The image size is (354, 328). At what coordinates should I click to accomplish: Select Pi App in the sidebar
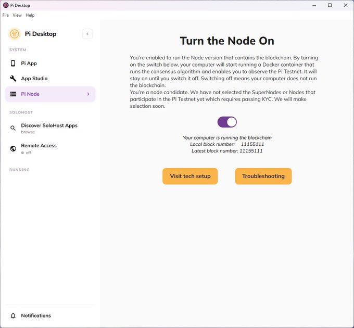50,63
